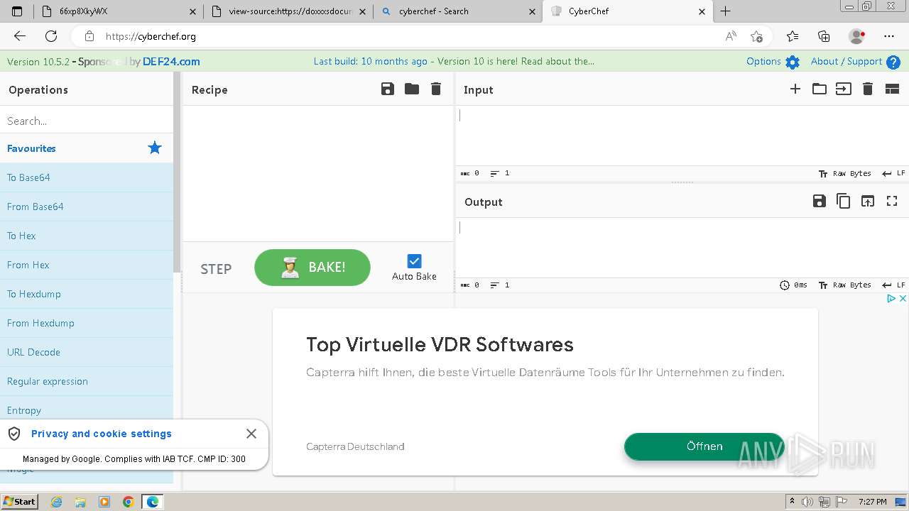
Task: Close the privacy and cookie popup
Action: point(251,434)
